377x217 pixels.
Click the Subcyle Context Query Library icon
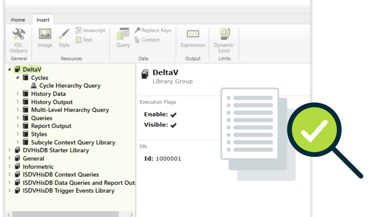(x=26, y=142)
